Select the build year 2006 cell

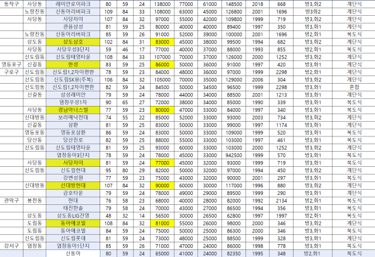click(x=258, y=80)
